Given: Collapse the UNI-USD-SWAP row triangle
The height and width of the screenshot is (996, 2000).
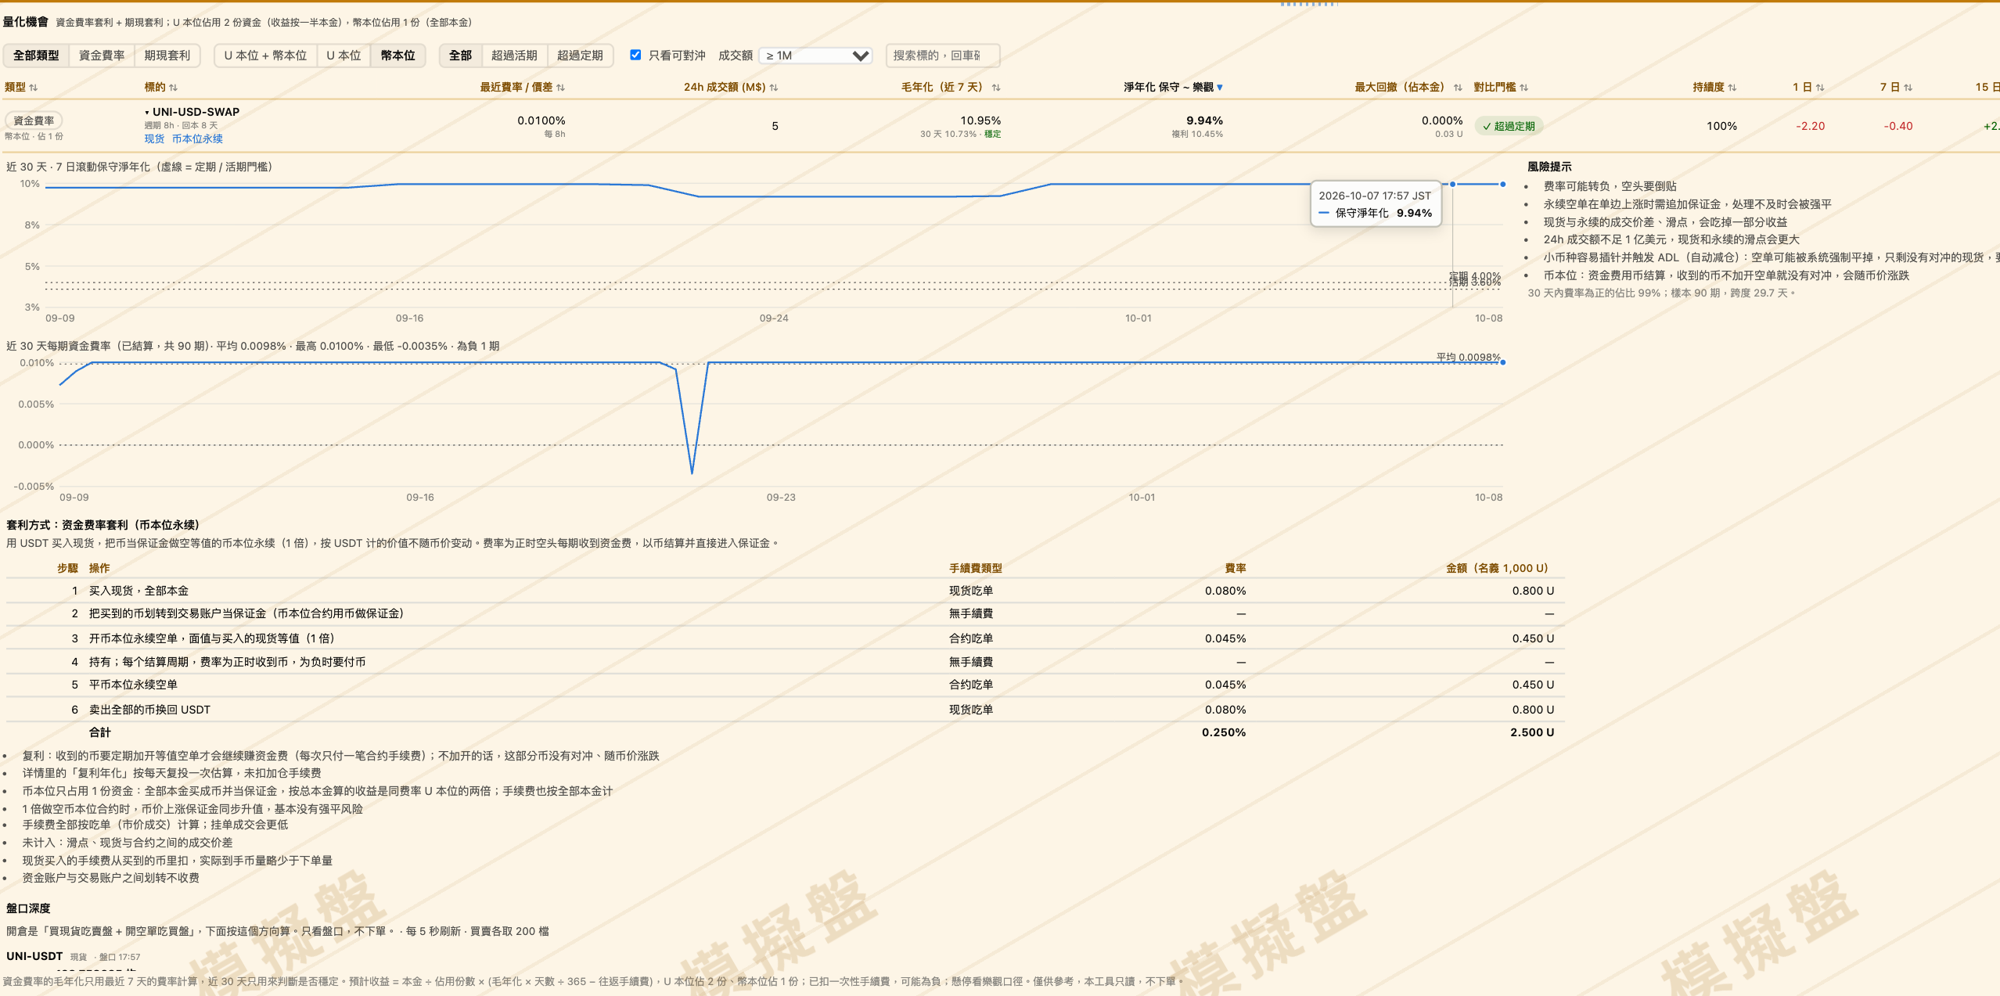Looking at the screenshot, I should [147, 113].
